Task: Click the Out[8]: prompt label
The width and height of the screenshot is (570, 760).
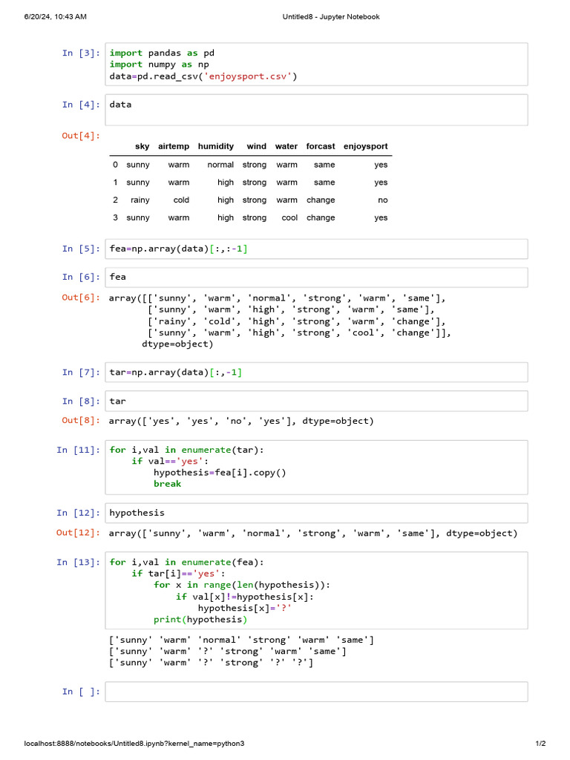Action: pyautogui.click(x=81, y=420)
